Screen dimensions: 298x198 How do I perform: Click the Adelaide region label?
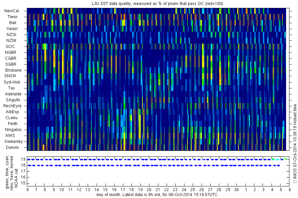point(13,94)
